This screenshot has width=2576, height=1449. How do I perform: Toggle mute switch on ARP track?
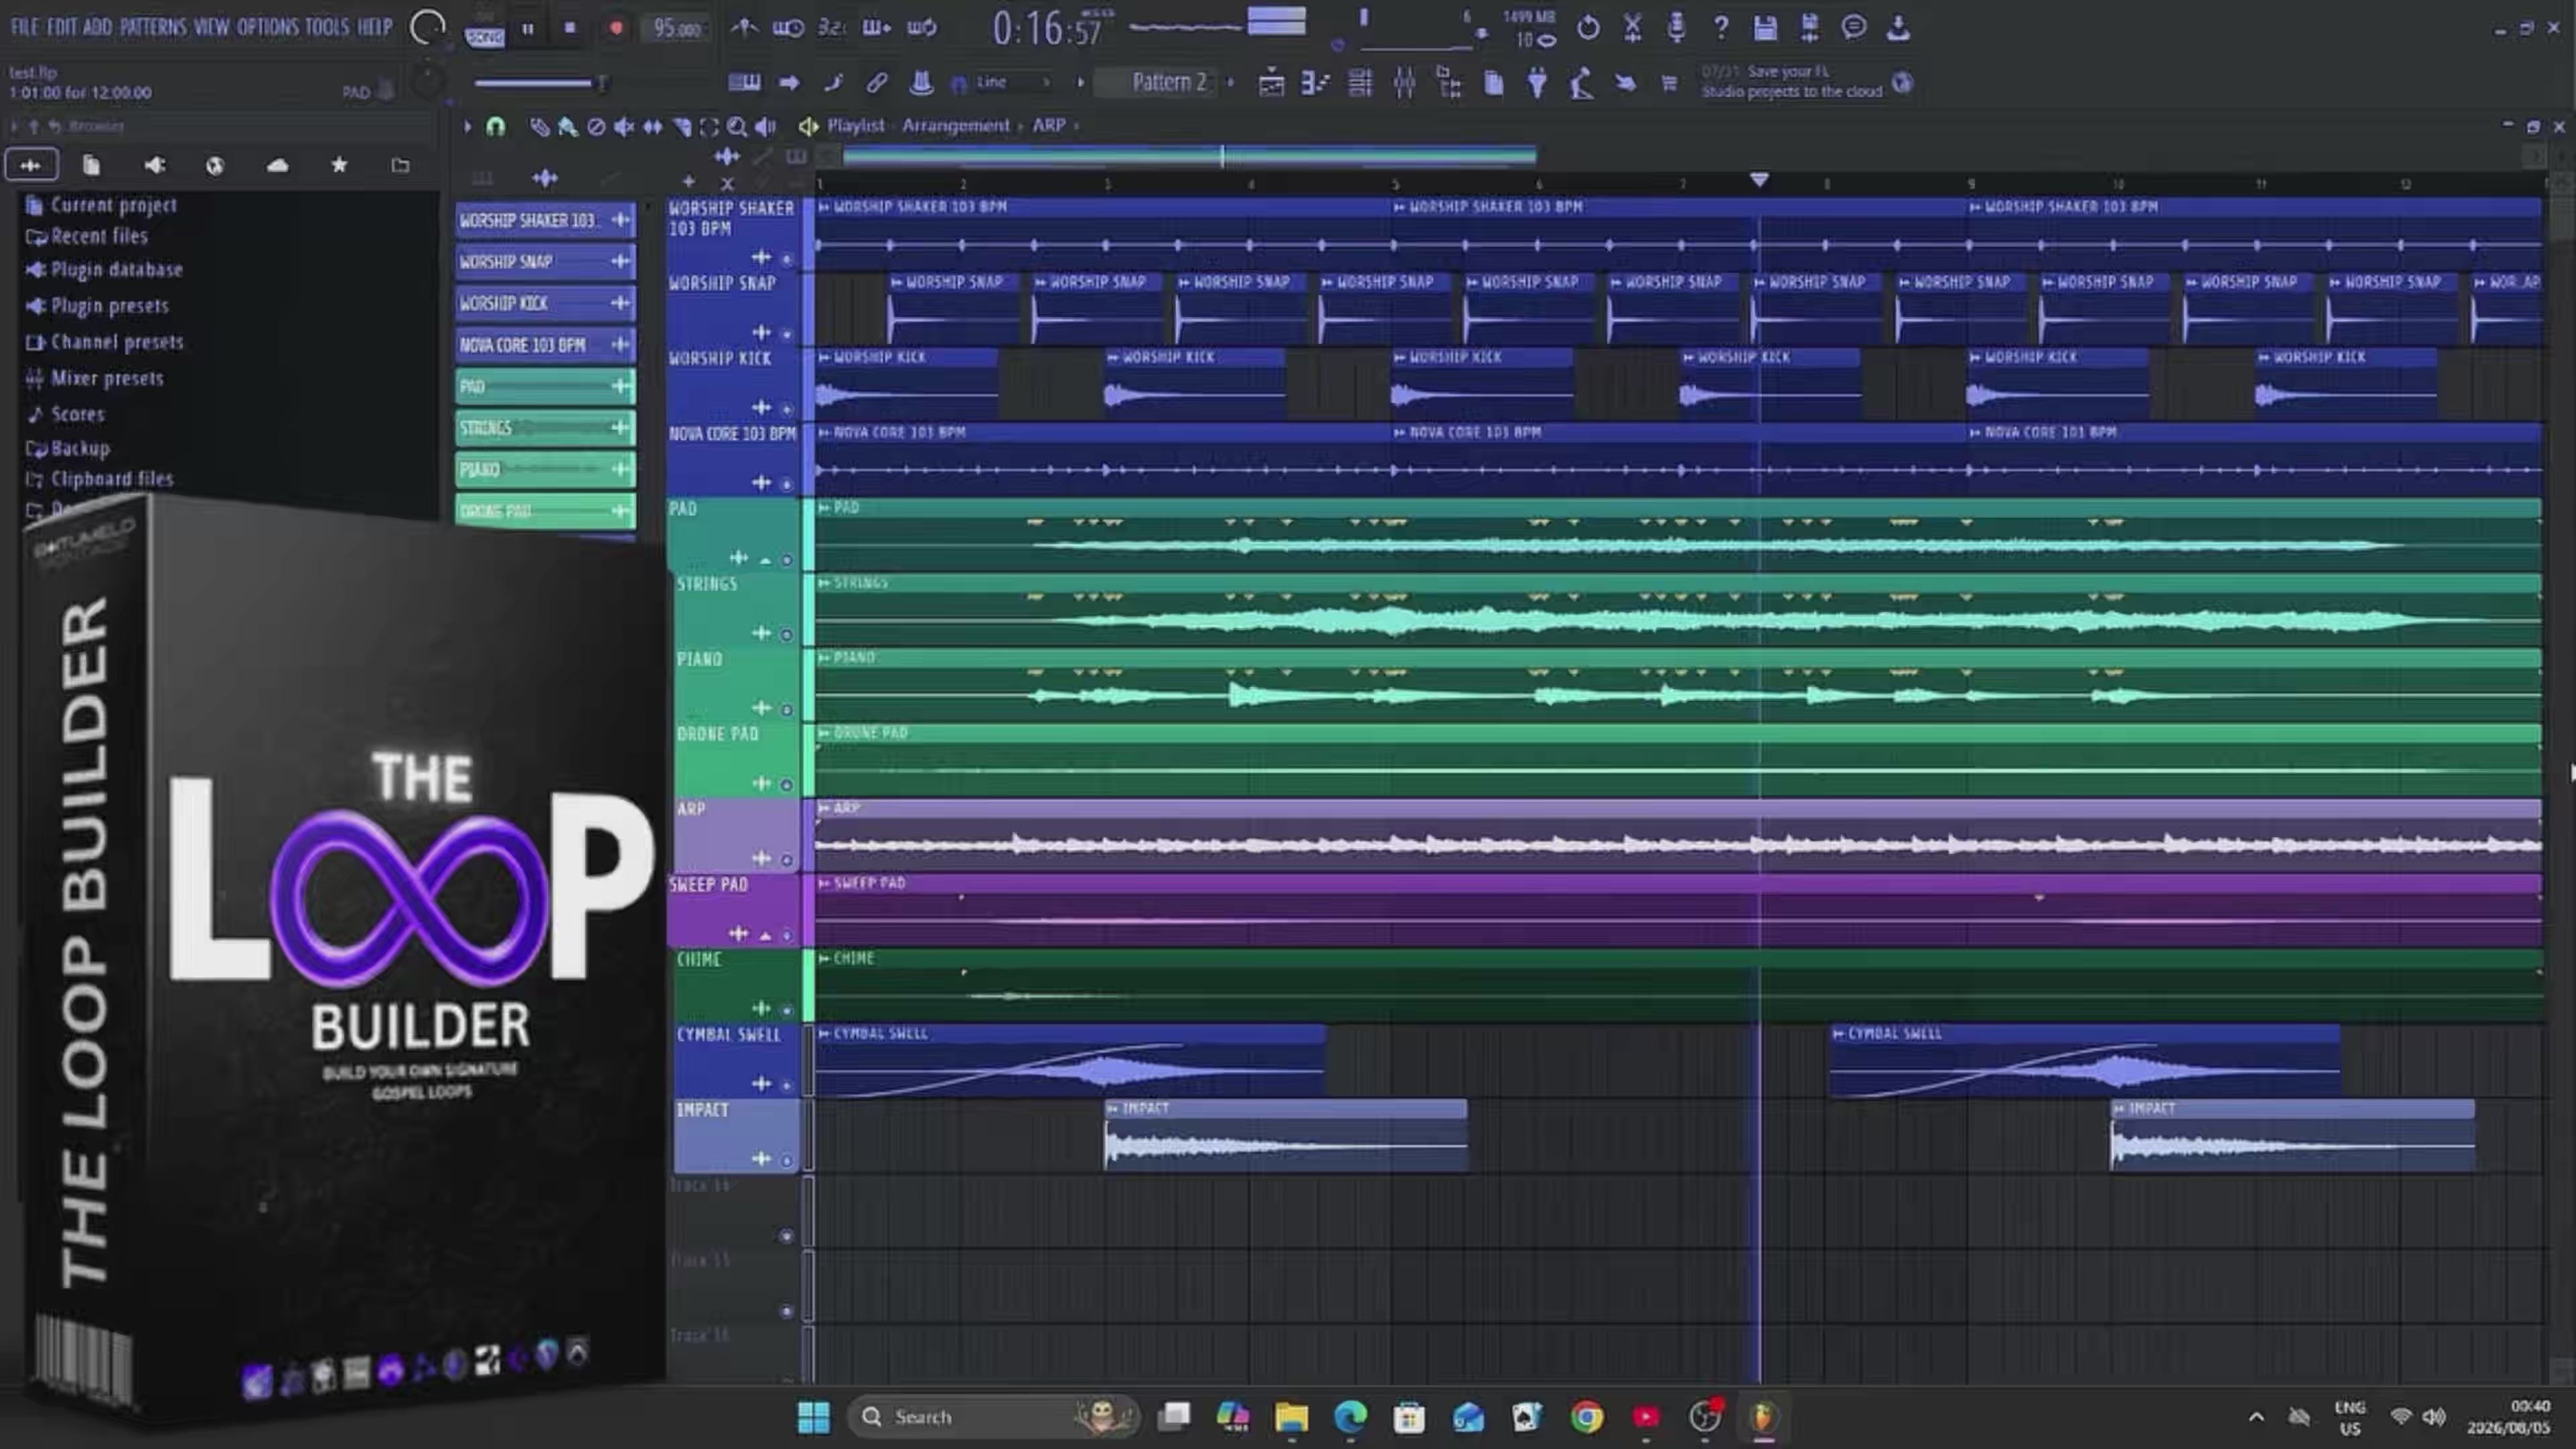786,859
